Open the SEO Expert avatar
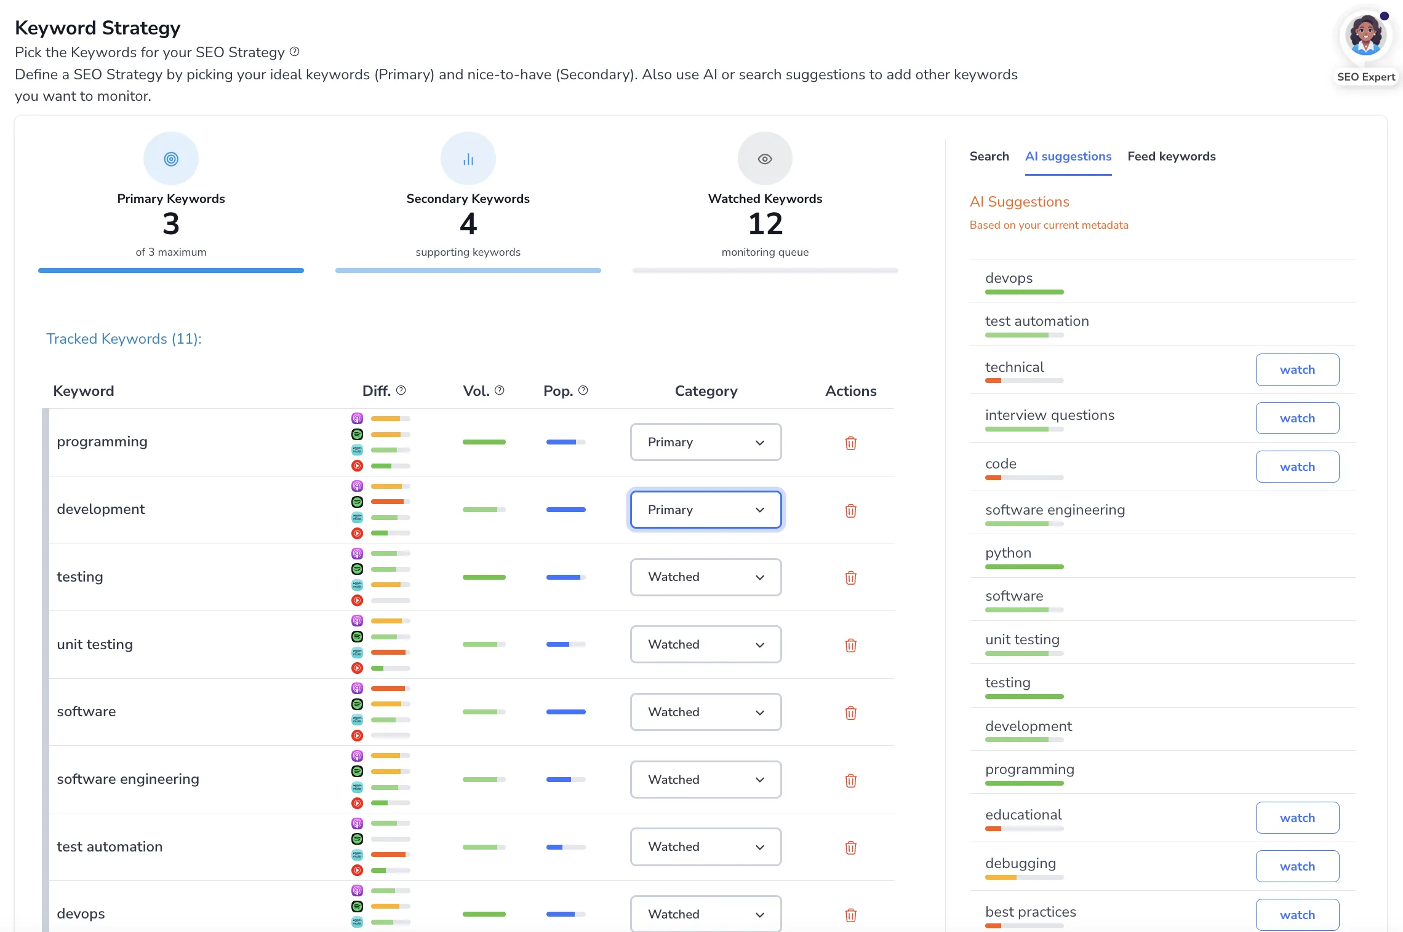The height and width of the screenshot is (932, 1403). point(1365,36)
